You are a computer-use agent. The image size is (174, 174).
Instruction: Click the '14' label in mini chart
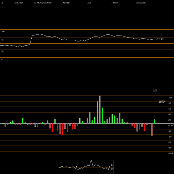(112, 165)
